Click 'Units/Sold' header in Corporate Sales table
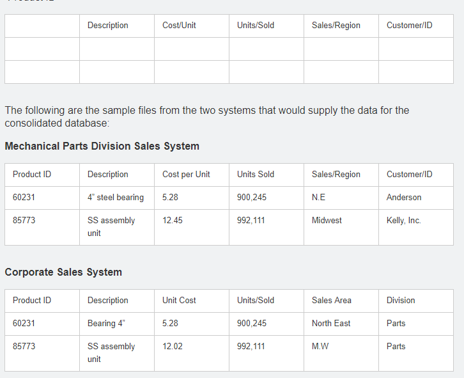The height and width of the screenshot is (378, 464). pos(256,301)
